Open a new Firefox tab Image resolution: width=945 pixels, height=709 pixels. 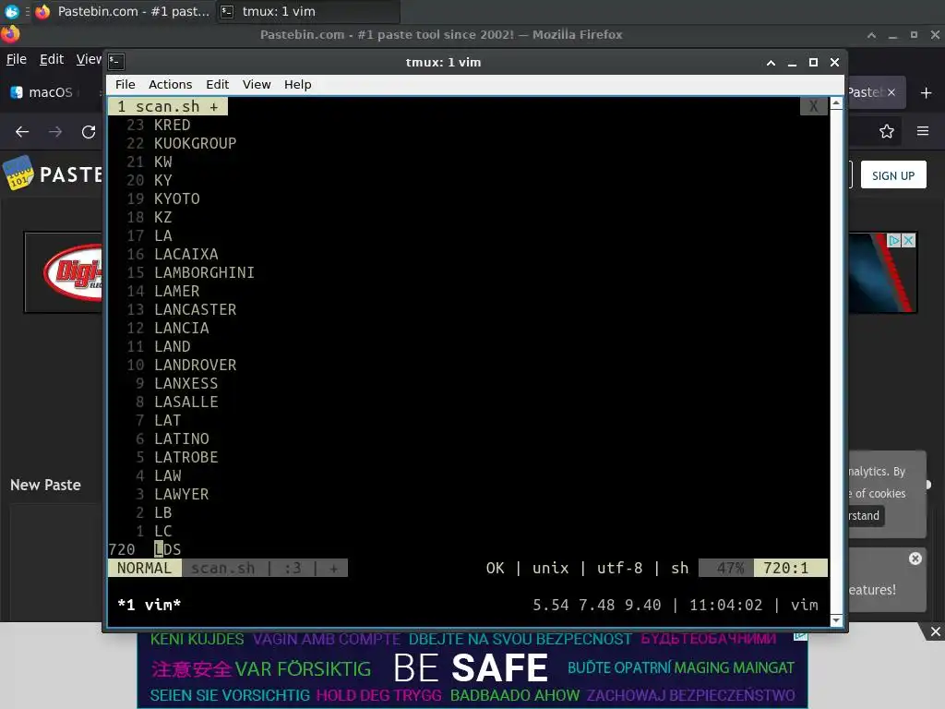coord(927,93)
